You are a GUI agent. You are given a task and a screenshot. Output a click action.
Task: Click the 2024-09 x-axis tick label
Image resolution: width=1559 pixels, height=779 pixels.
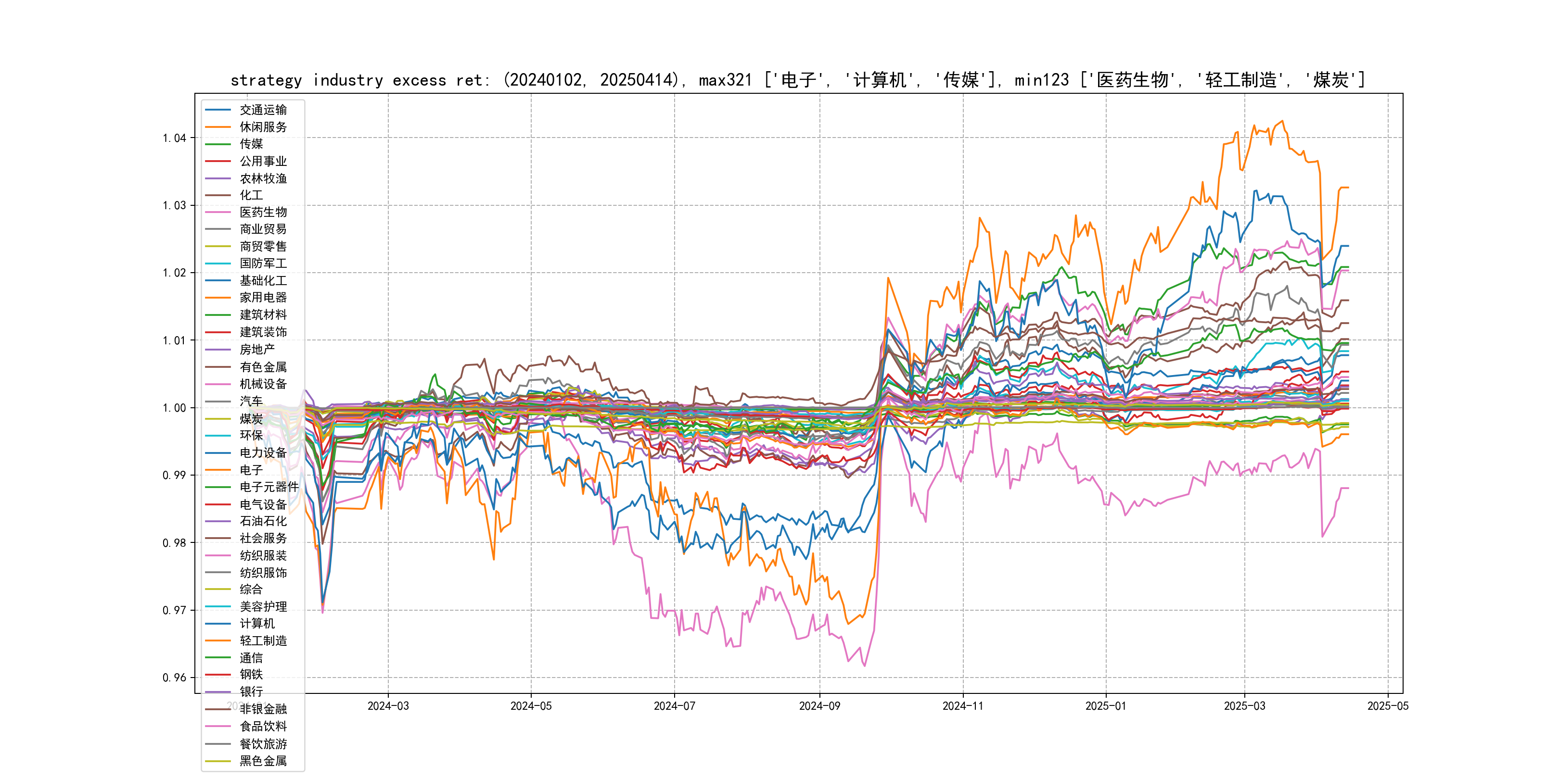tap(819, 706)
